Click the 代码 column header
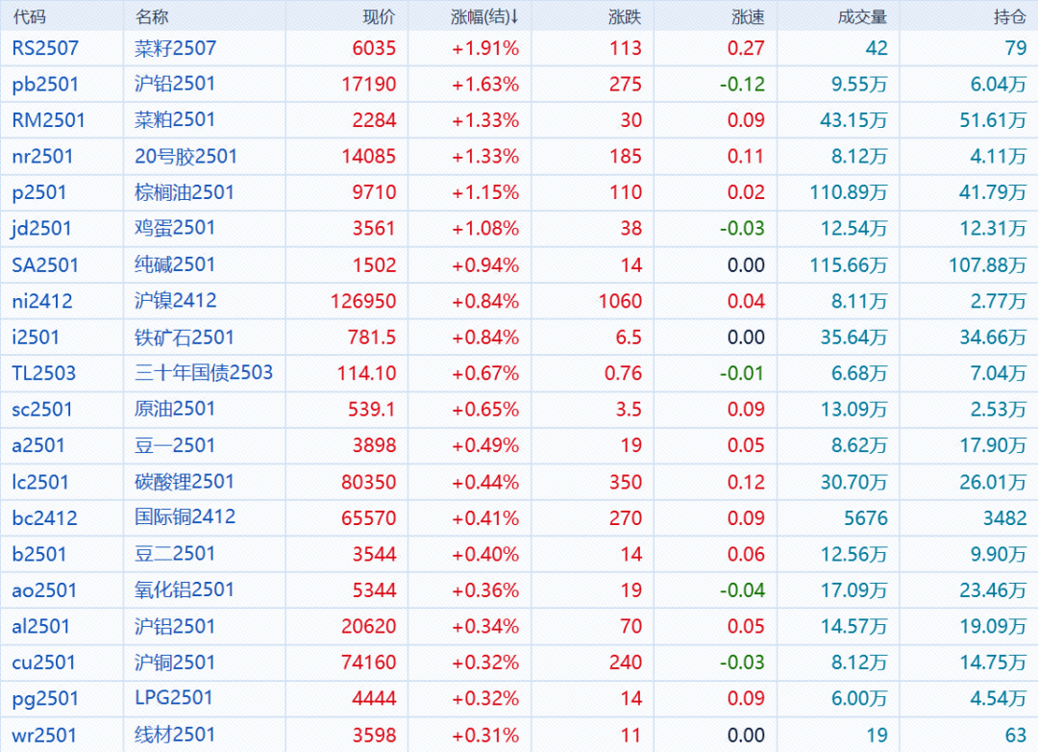1038x752 pixels. [x=29, y=16]
